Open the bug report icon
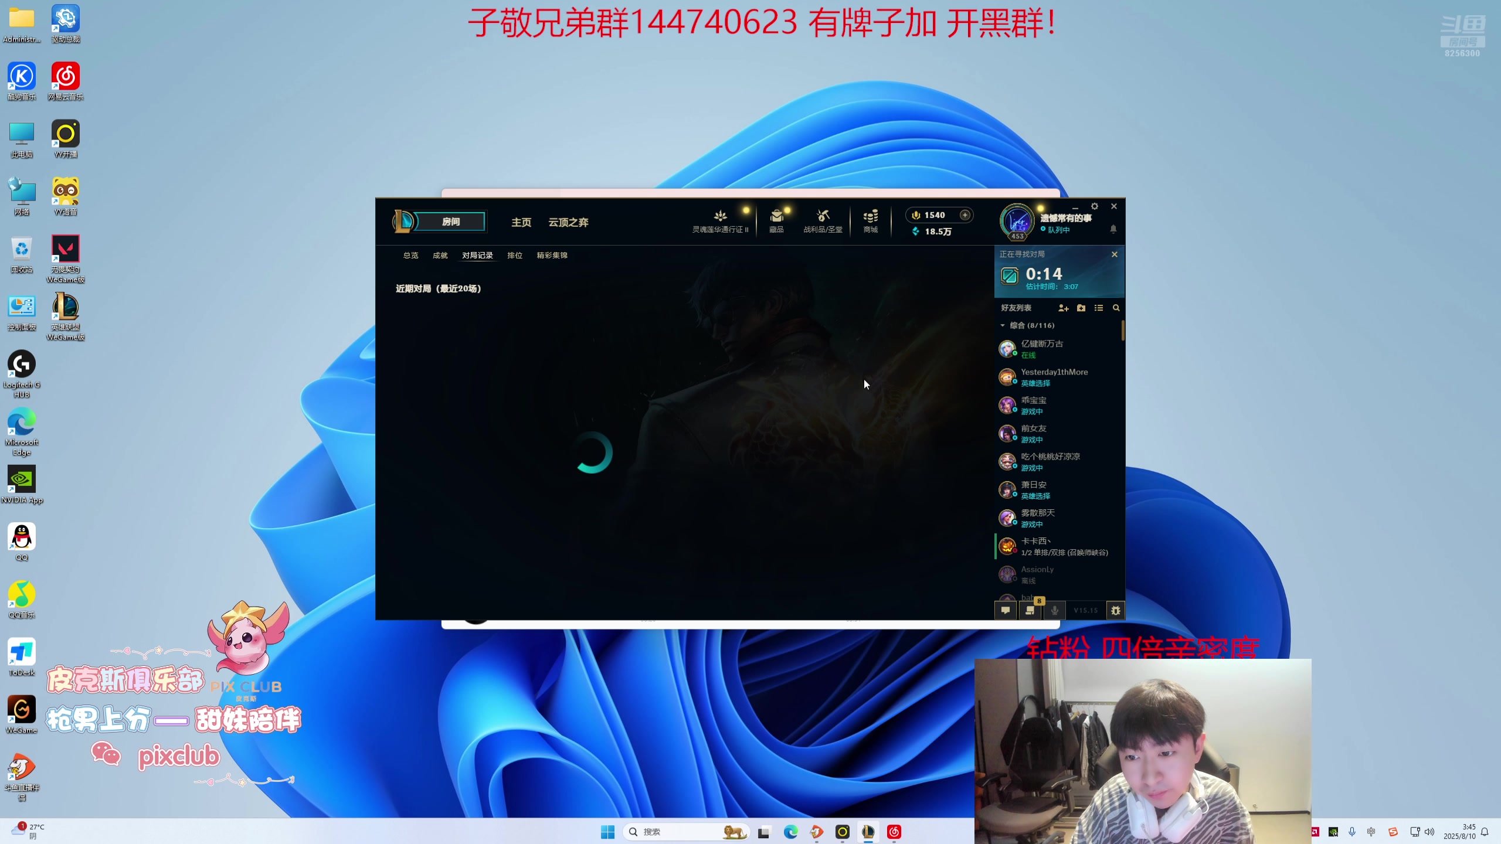This screenshot has width=1501, height=844. [x=1115, y=610]
